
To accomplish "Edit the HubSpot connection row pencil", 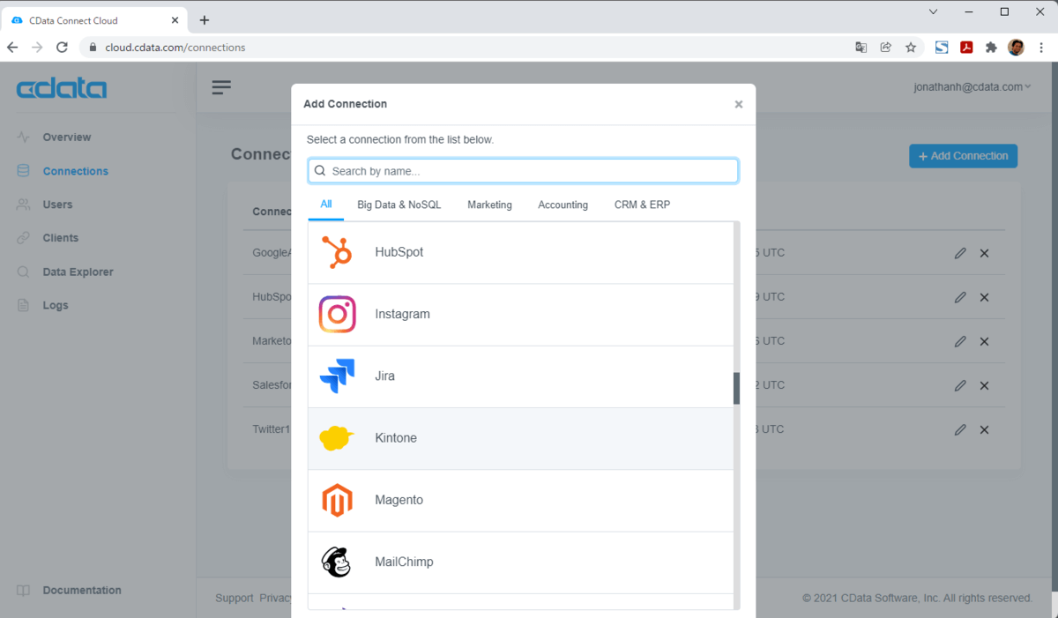I will pos(960,297).
